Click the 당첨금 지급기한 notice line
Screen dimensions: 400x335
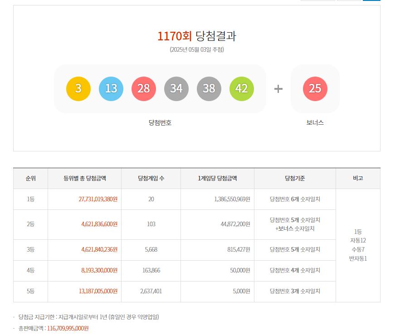click(89, 317)
